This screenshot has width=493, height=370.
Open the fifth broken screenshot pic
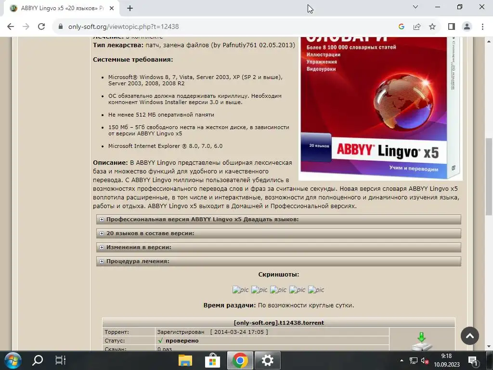[x=316, y=290]
